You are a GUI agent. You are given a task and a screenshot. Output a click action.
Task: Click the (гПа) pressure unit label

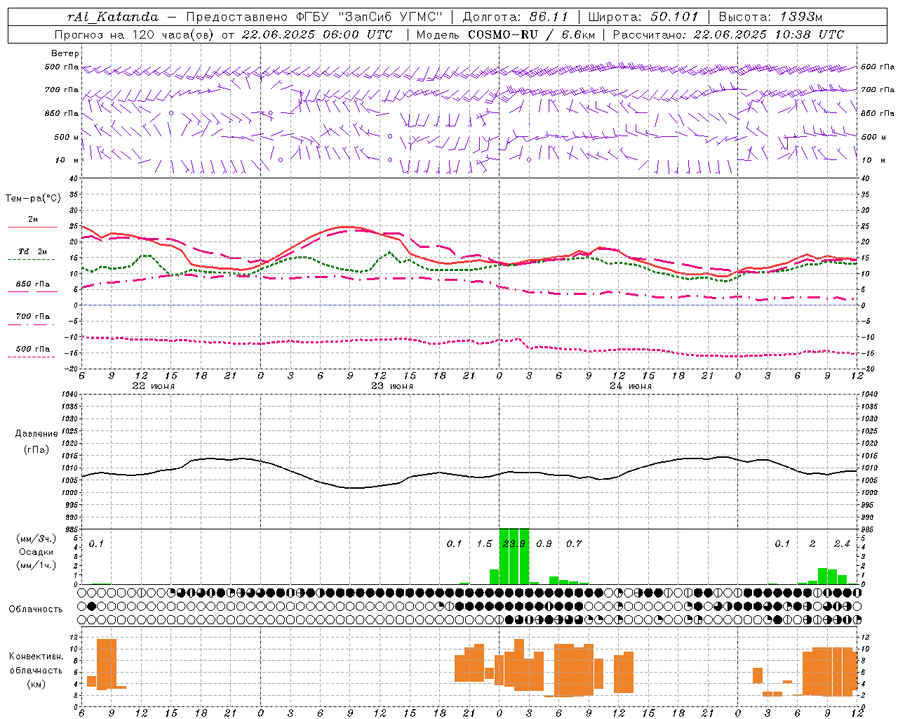36,450
